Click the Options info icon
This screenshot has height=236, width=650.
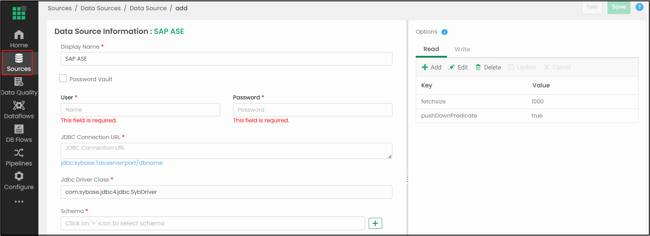[445, 32]
